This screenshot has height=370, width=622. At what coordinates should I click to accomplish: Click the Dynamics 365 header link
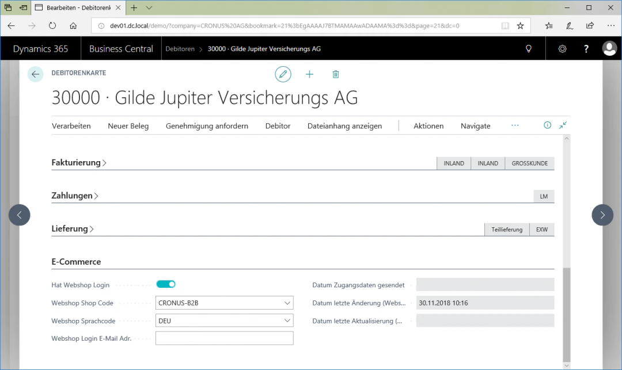click(x=40, y=49)
